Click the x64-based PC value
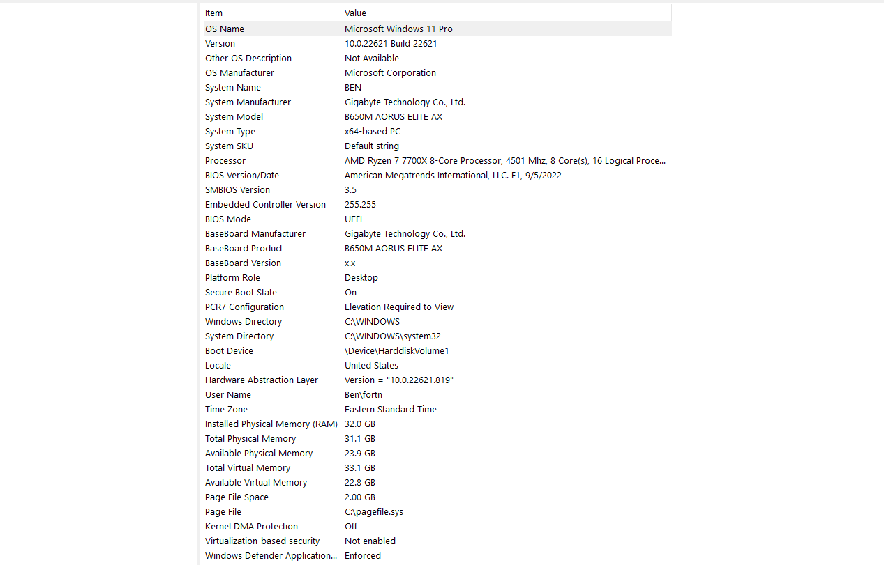 click(373, 131)
